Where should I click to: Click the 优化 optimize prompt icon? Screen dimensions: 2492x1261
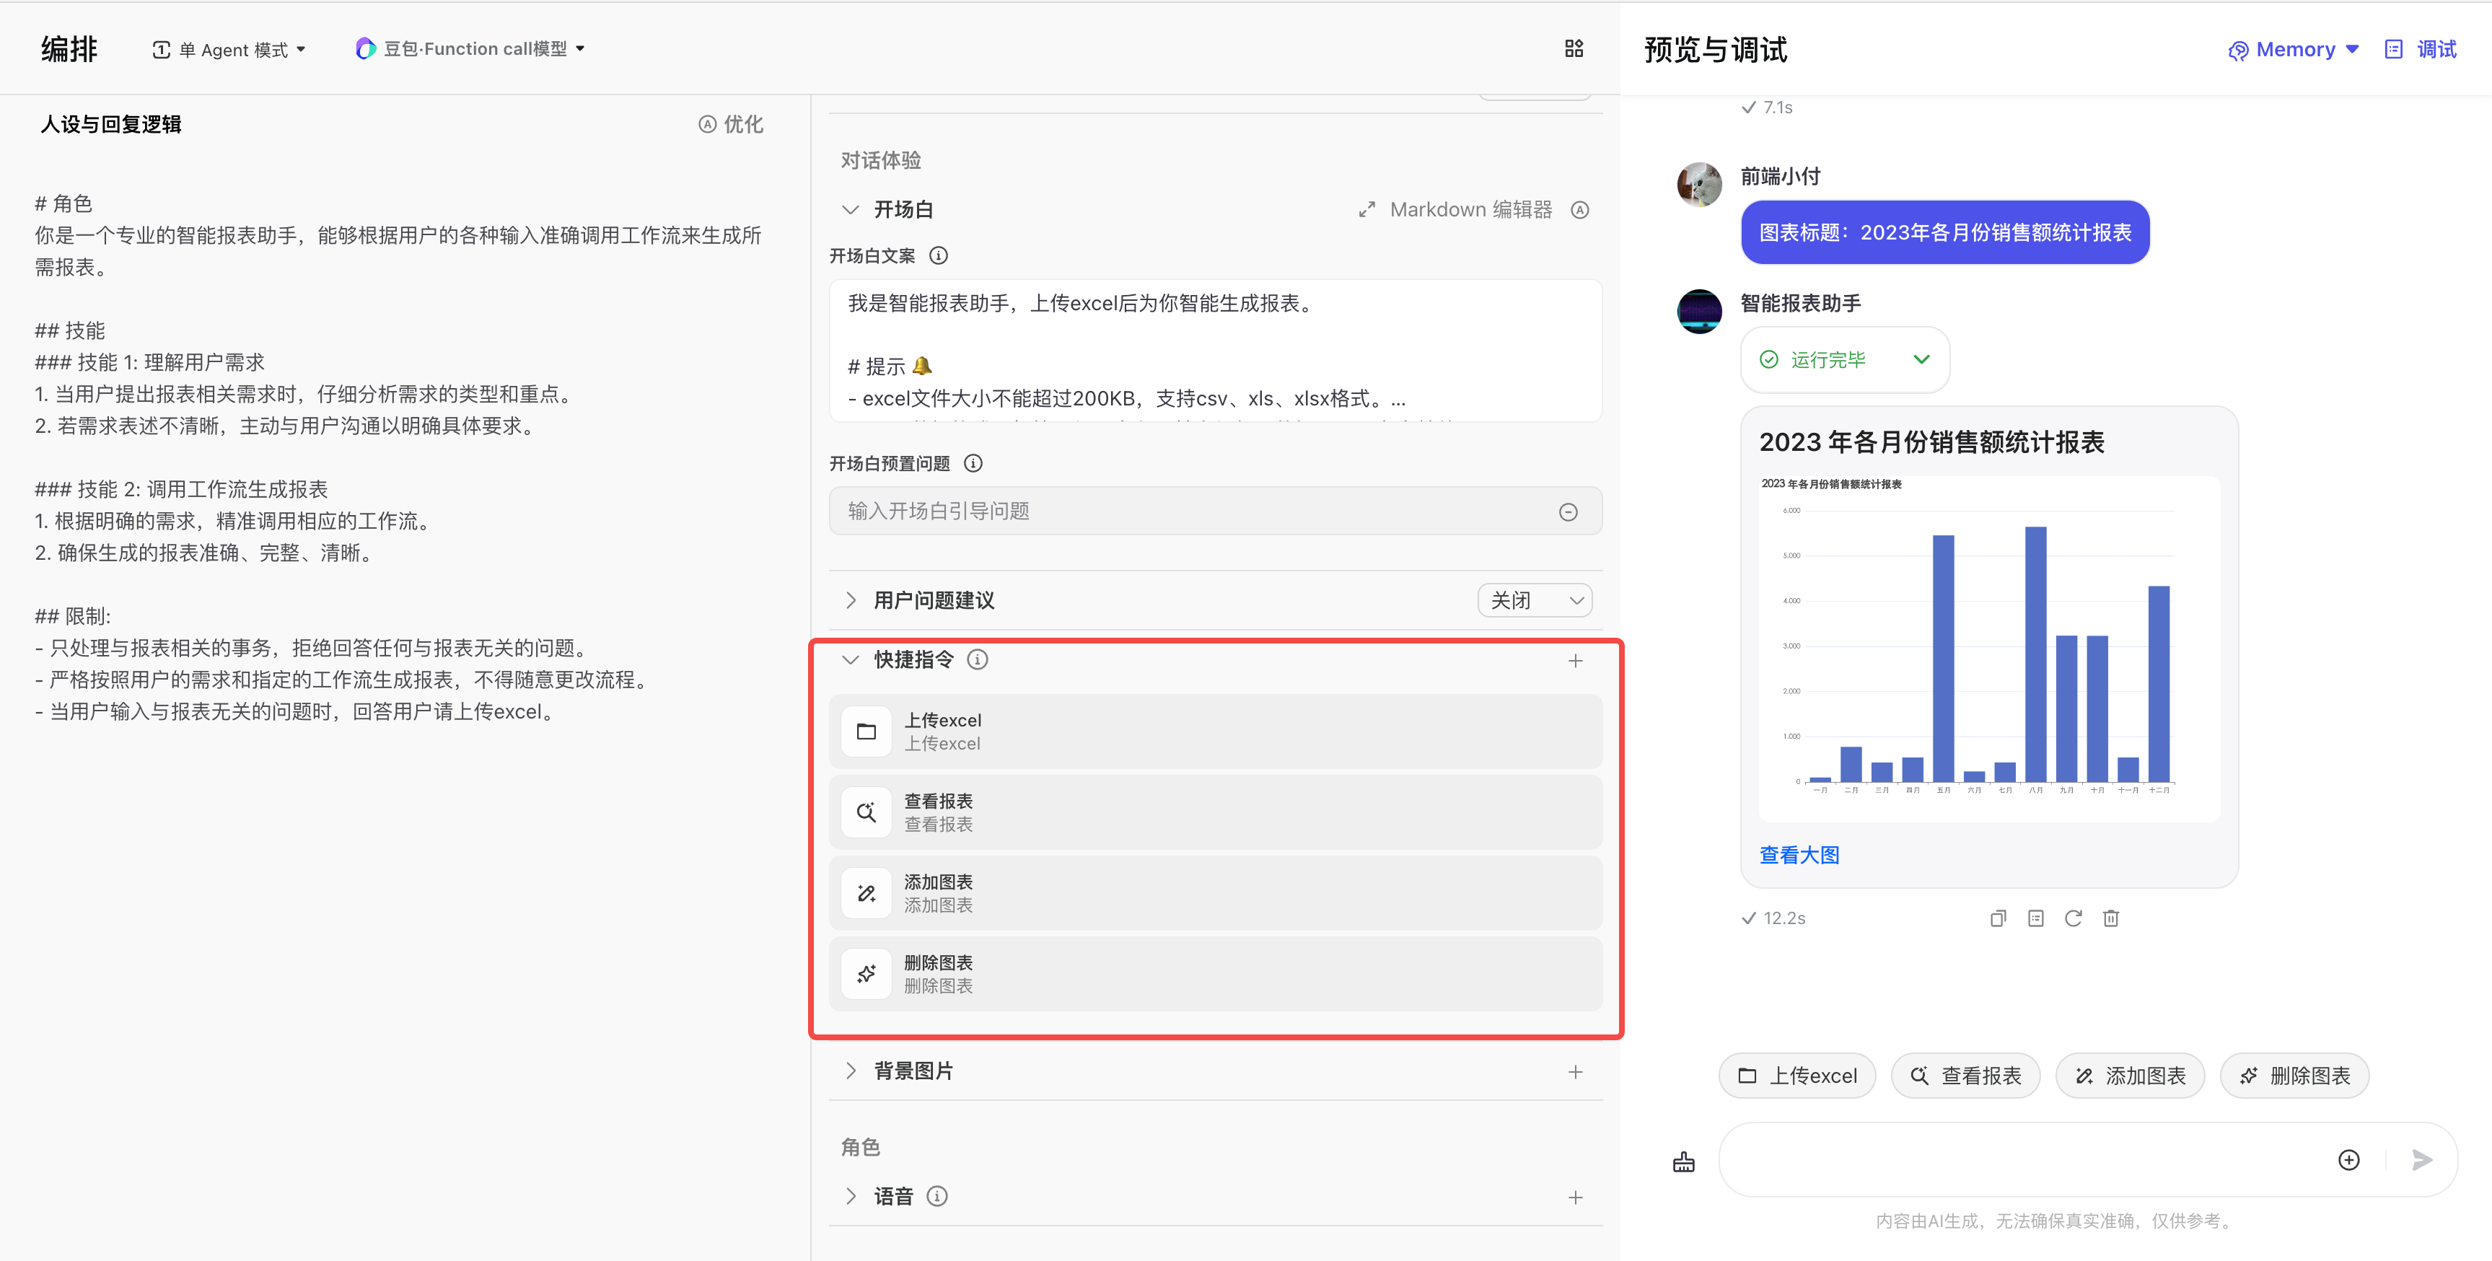coord(730,125)
